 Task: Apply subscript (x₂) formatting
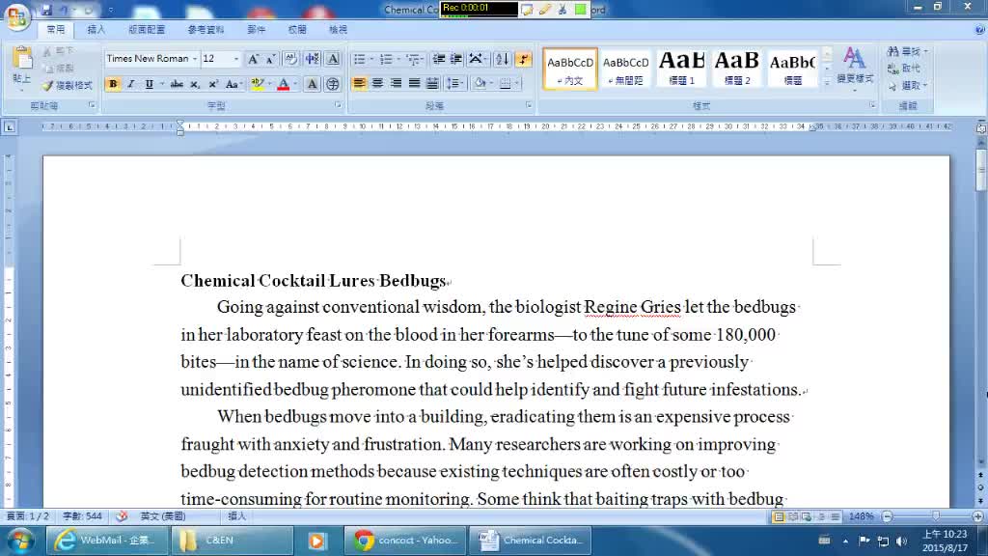point(195,84)
